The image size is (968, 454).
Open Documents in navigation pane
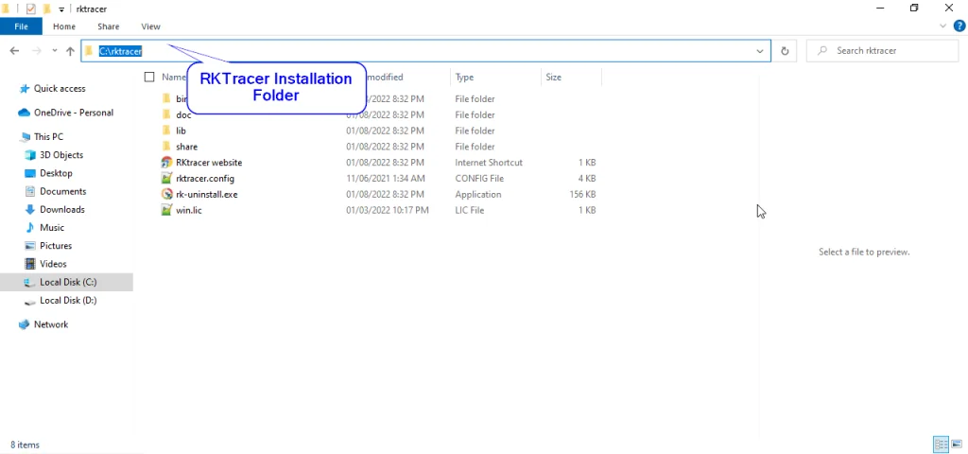pos(63,191)
